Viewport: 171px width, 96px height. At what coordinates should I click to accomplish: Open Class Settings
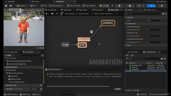73,6
